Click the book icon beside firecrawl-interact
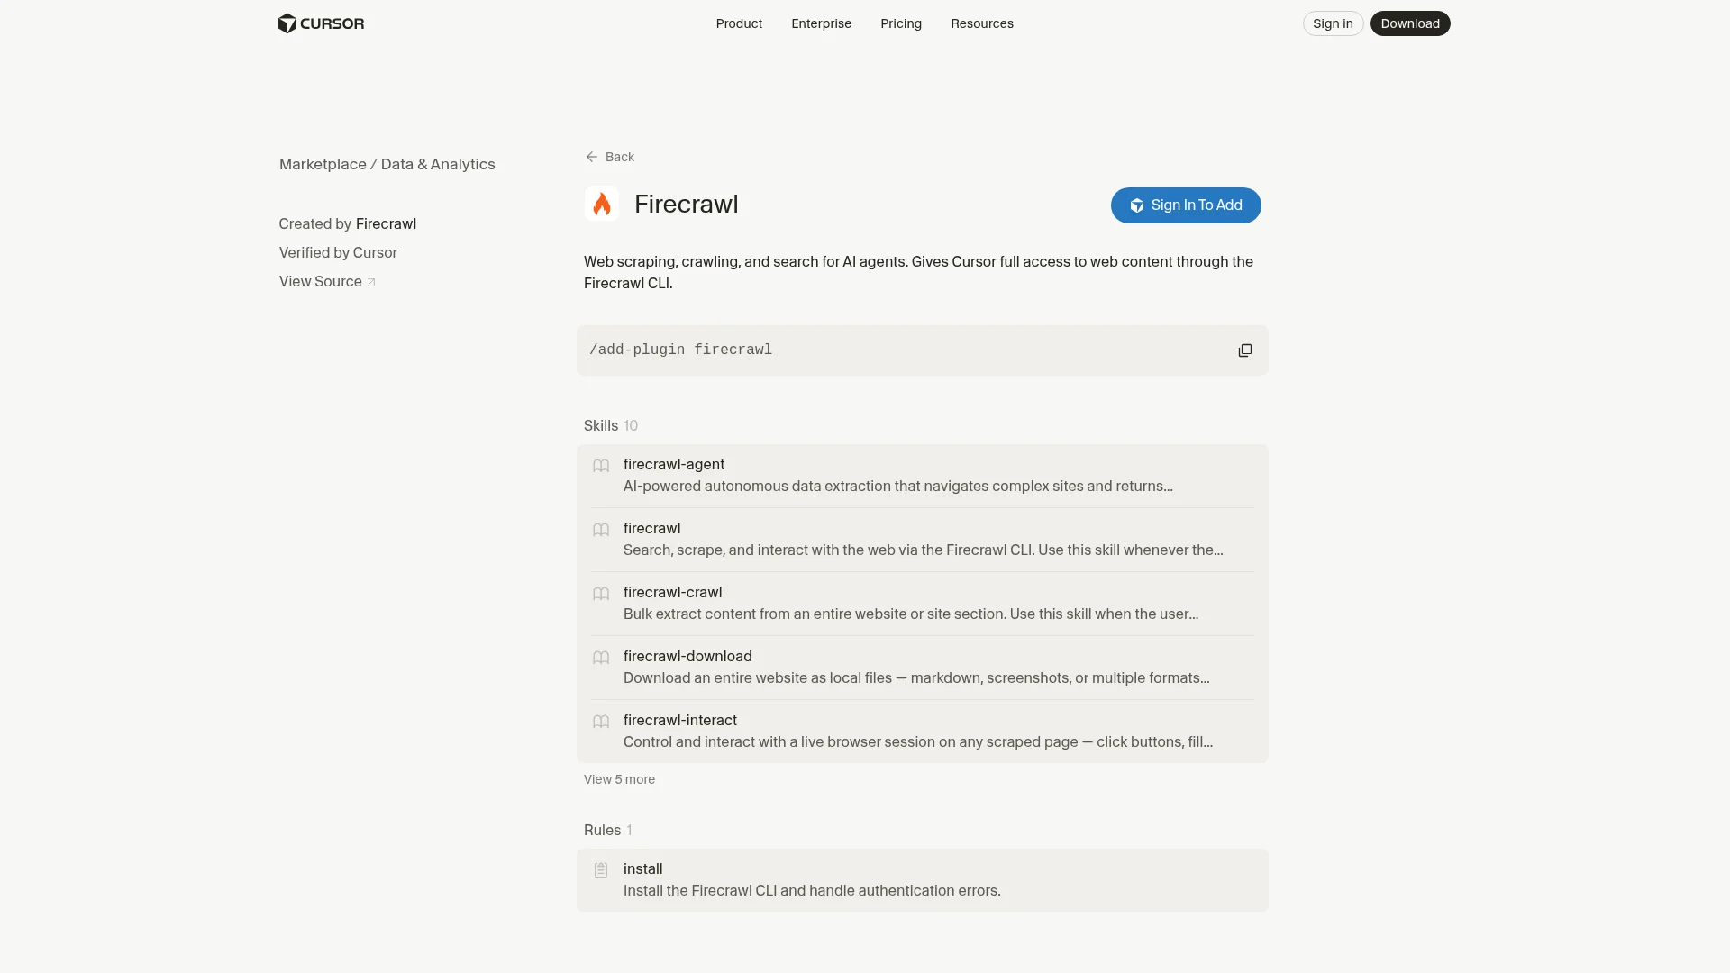The width and height of the screenshot is (1730, 973). tap(601, 722)
